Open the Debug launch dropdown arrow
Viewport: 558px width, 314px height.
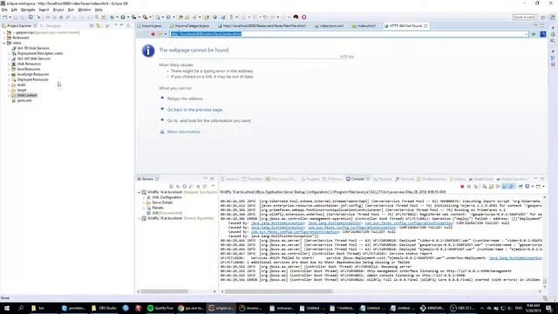click(x=117, y=17)
